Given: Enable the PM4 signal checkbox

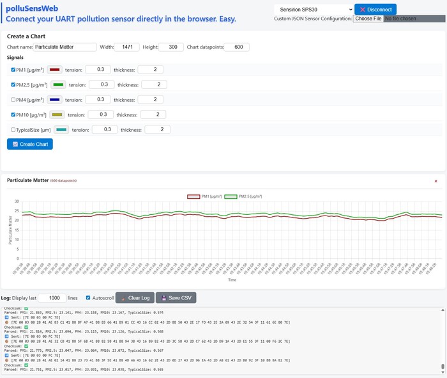Looking at the screenshot, I should tap(14, 100).
